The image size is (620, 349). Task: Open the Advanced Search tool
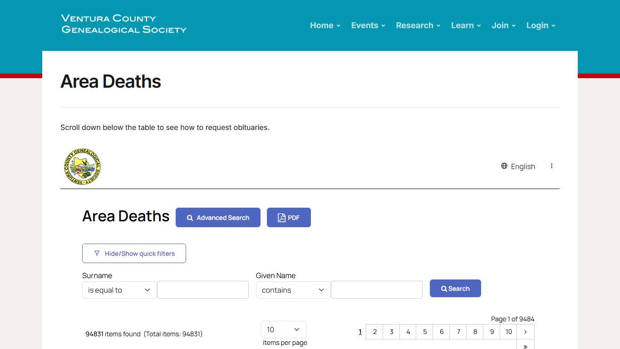coord(218,217)
